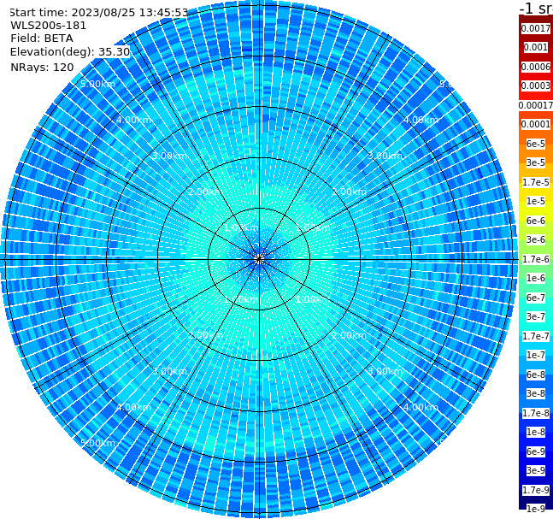The image size is (553, 519).
Task: Click the 0.0017 colorbar label
Action: tap(536, 28)
